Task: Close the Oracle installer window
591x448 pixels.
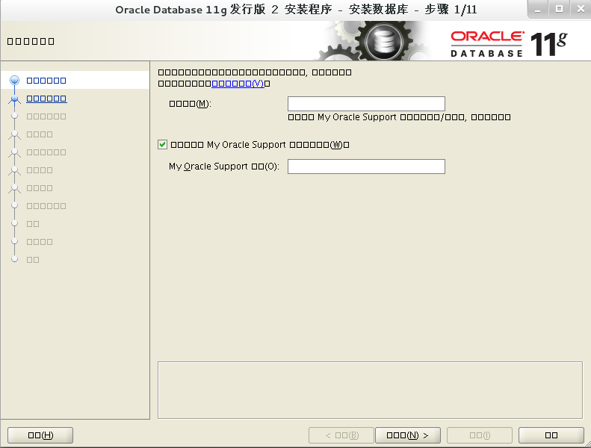Action: [581, 9]
